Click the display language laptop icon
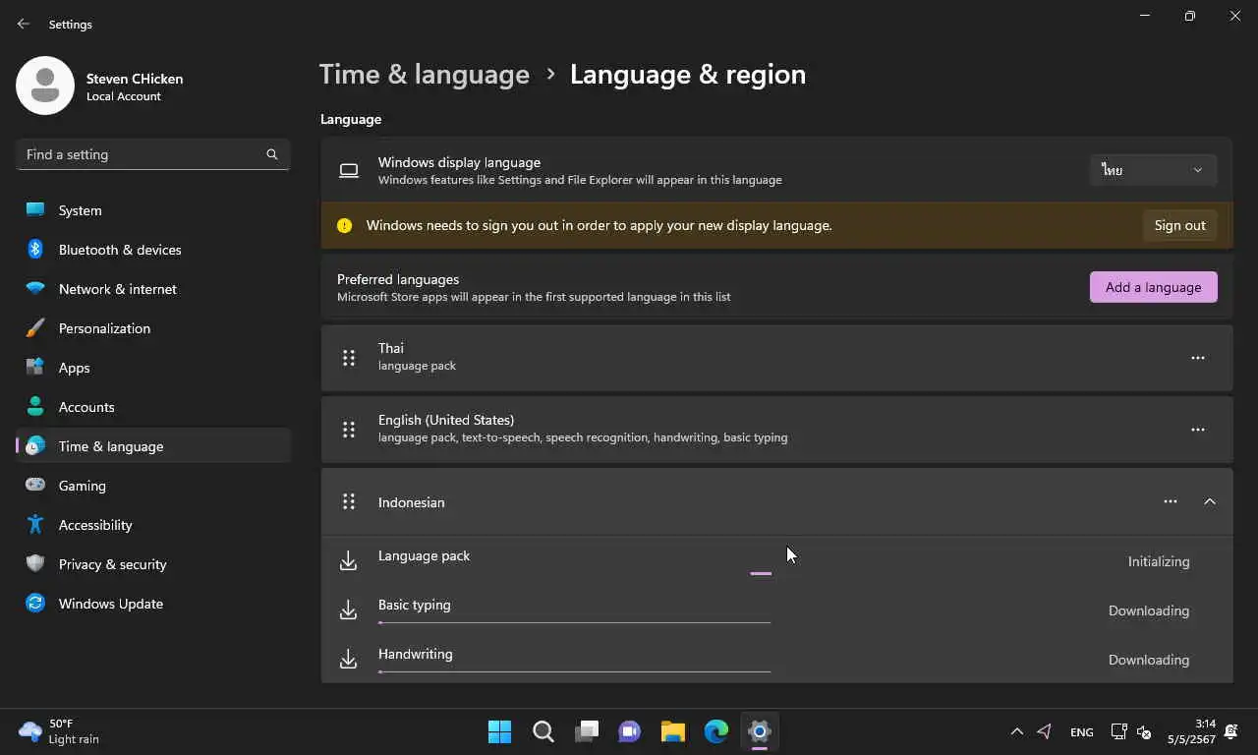 (349, 170)
